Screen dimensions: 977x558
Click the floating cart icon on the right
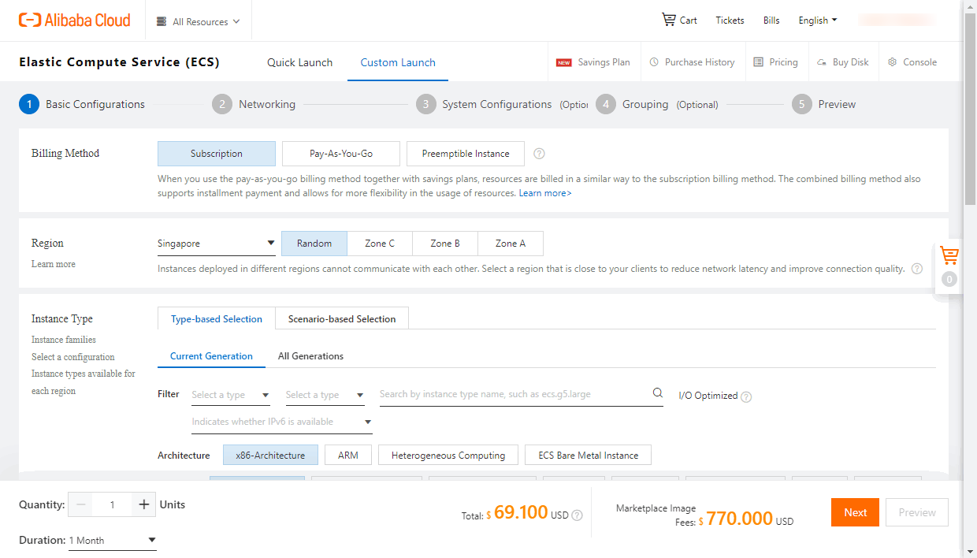[949, 256]
